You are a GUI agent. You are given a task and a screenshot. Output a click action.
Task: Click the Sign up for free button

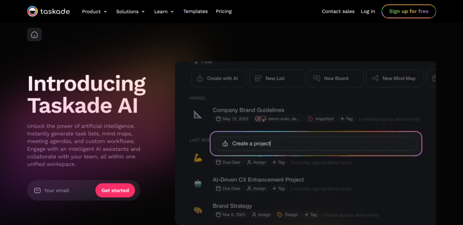(409, 11)
